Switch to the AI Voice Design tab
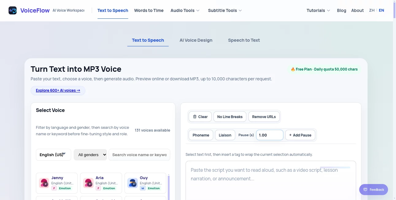 click(x=196, y=40)
